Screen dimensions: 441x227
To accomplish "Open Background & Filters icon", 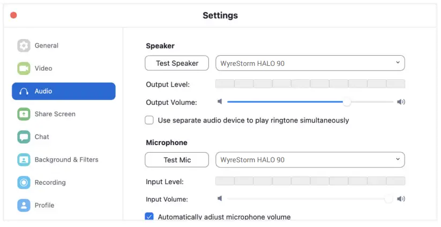I will (x=24, y=160).
